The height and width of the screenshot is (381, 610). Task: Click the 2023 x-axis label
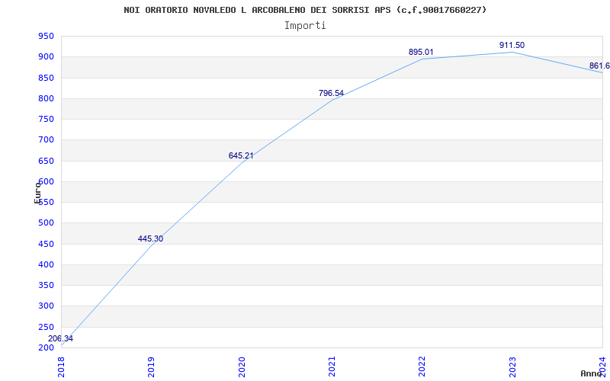pyautogui.click(x=512, y=367)
